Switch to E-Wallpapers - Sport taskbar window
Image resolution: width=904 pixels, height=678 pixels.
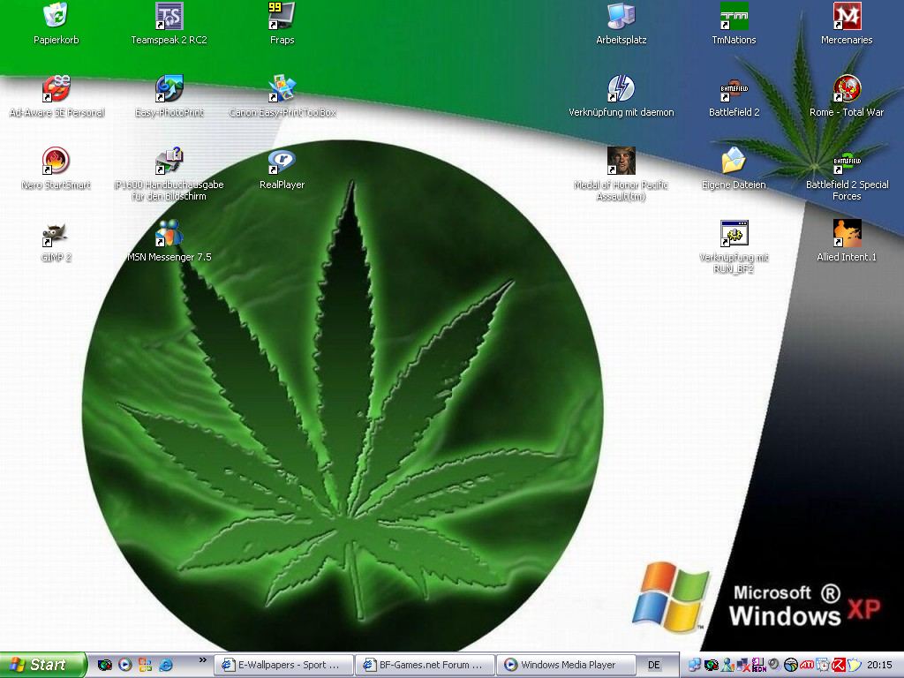coord(283,665)
